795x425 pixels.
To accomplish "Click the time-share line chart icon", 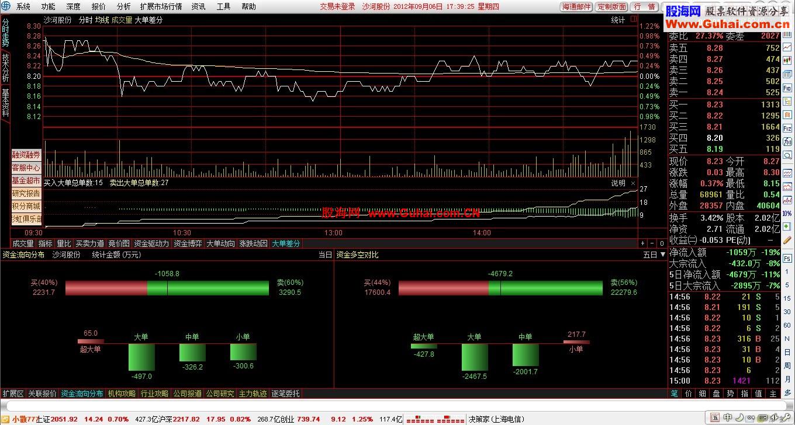I will (x=787, y=47).
